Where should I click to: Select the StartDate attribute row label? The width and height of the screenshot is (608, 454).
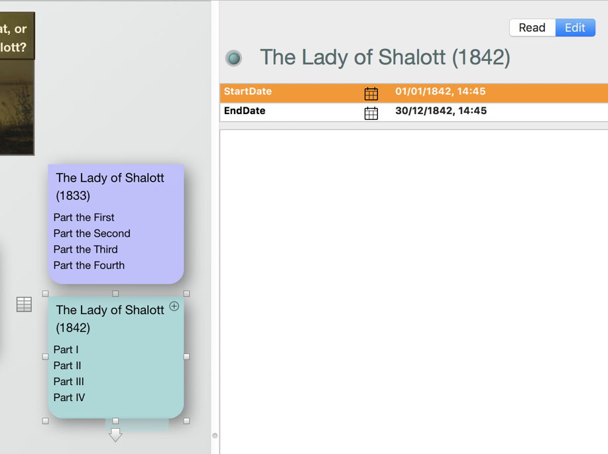pos(248,91)
